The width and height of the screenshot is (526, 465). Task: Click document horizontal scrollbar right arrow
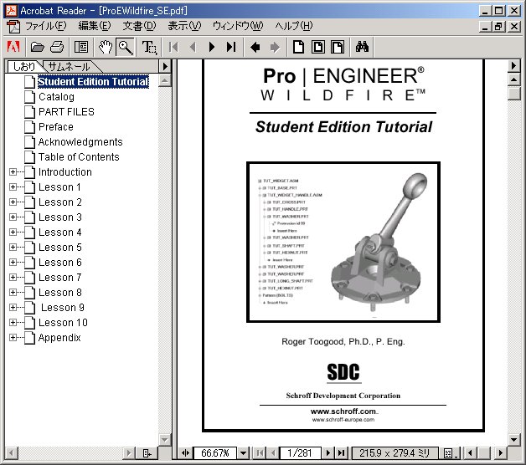(x=501, y=453)
